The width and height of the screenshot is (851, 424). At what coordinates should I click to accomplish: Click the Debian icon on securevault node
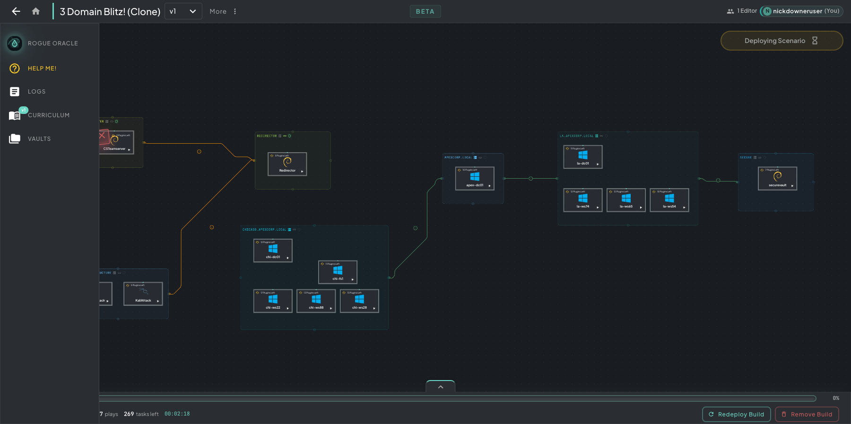point(777,176)
